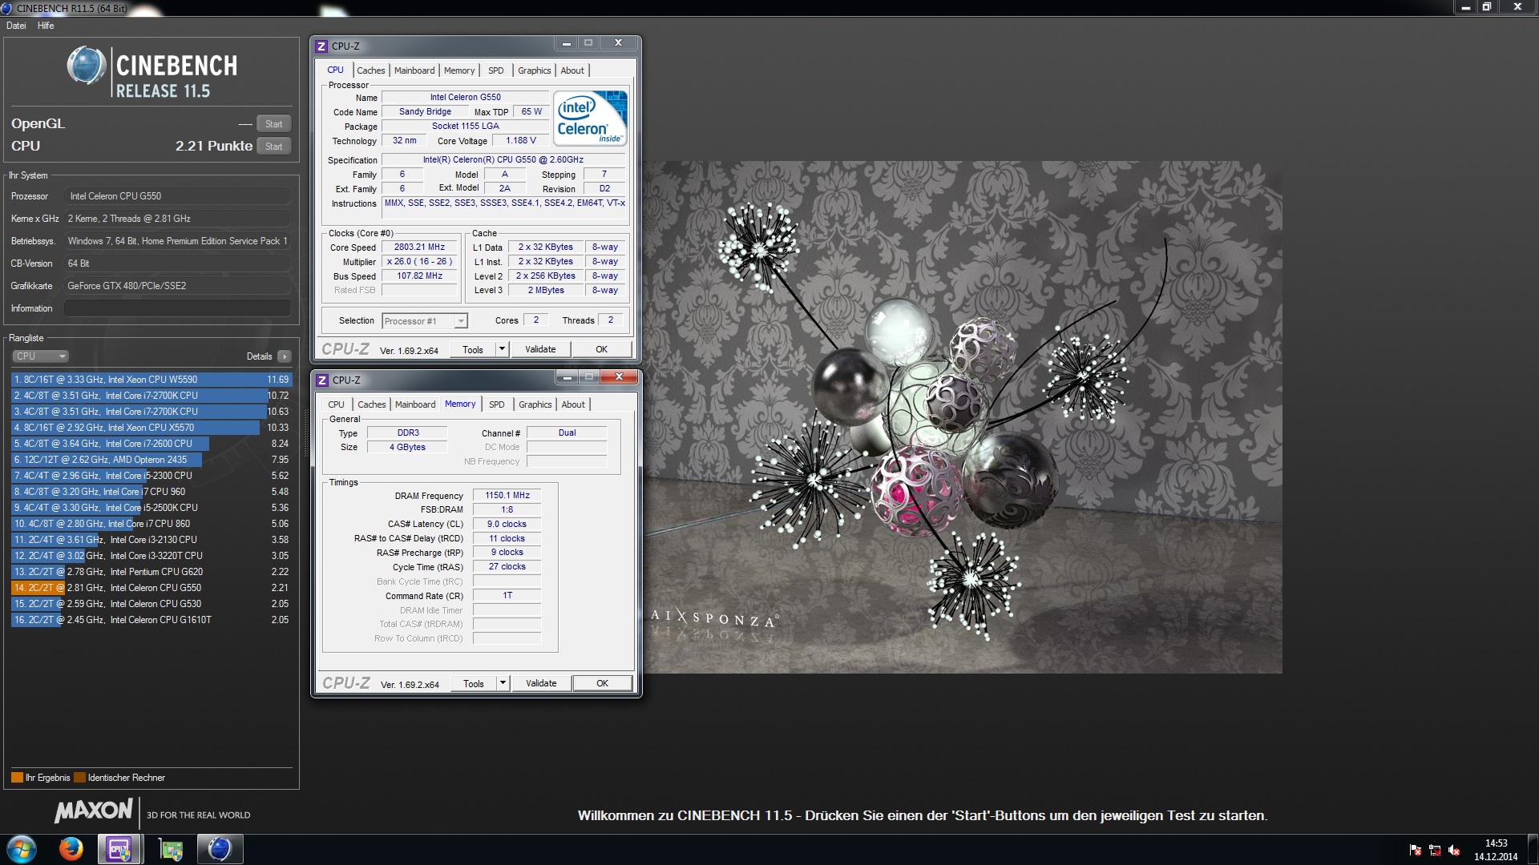Click the DRAM Frequency value 1150.1 MHz
Screen dimensions: 1539x865
pyautogui.click(x=507, y=496)
